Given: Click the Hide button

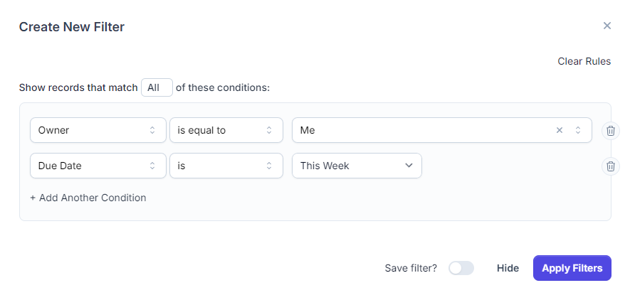Looking at the screenshot, I should pyautogui.click(x=508, y=268).
